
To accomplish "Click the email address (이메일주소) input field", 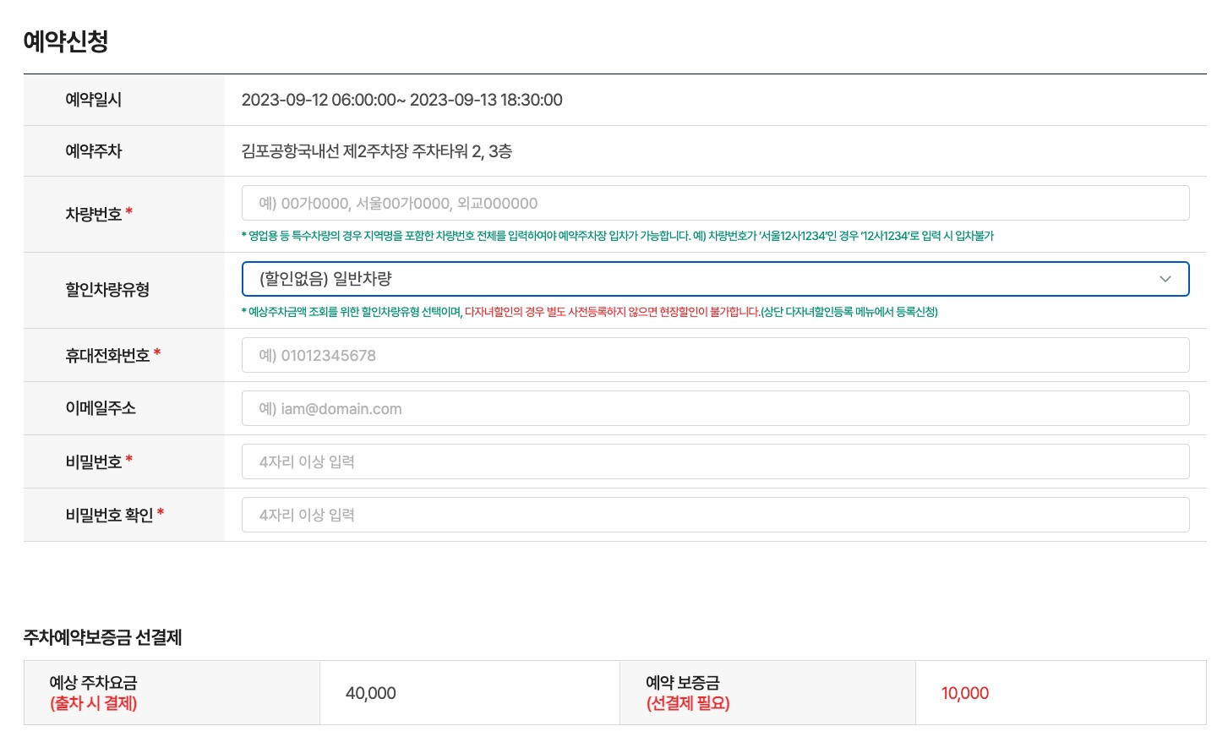I will [x=715, y=408].
